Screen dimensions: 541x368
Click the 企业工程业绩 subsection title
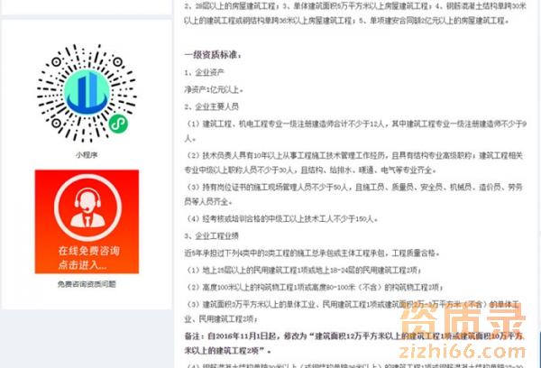(x=212, y=236)
